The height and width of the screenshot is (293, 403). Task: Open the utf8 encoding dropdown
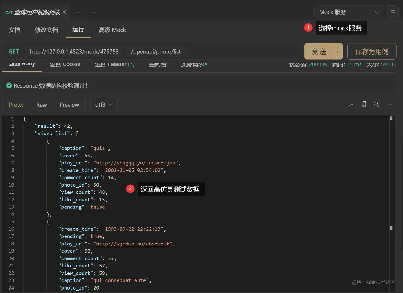pyautogui.click(x=104, y=105)
